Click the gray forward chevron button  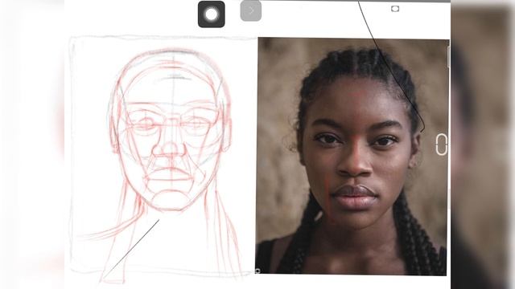click(x=251, y=10)
